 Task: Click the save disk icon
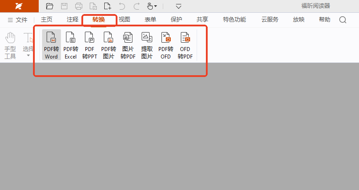click(x=64, y=6)
